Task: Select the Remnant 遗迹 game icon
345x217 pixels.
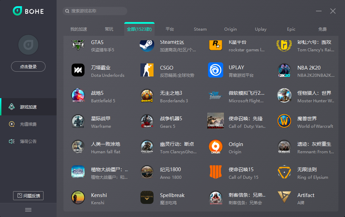Action: [284, 146]
